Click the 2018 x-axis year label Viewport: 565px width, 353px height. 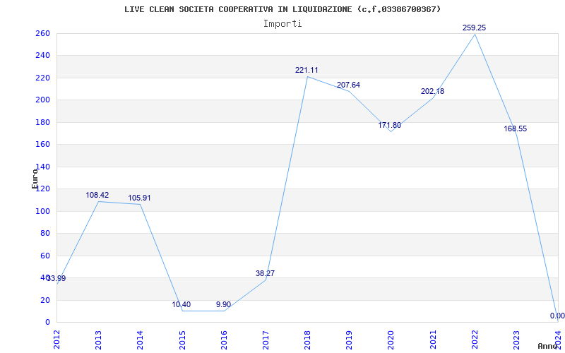[x=308, y=340]
